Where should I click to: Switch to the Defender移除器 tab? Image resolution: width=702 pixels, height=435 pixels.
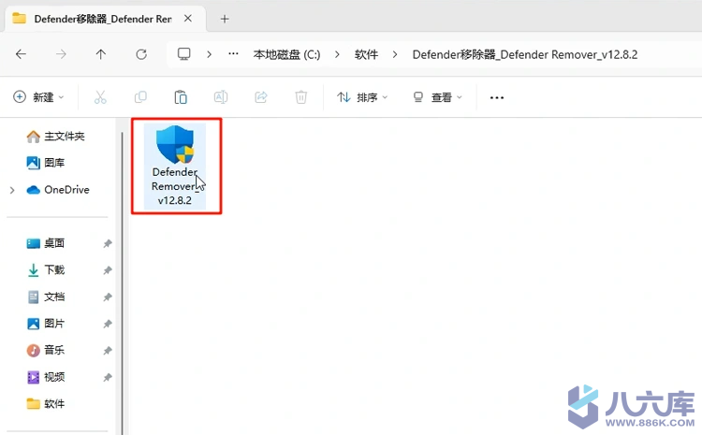[x=103, y=19]
